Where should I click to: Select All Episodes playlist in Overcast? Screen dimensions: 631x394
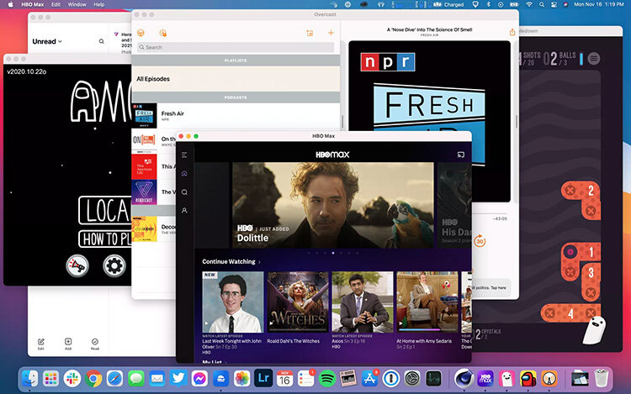click(x=236, y=79)
